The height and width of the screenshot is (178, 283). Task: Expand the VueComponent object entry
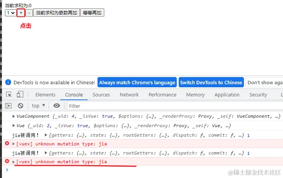pyautogui.click(x=14, y=116)
